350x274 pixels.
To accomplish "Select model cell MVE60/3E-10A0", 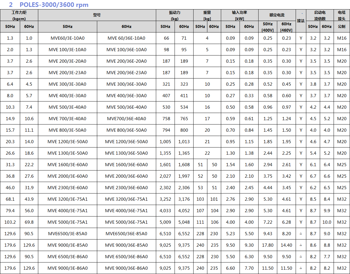I will (67, 38).
